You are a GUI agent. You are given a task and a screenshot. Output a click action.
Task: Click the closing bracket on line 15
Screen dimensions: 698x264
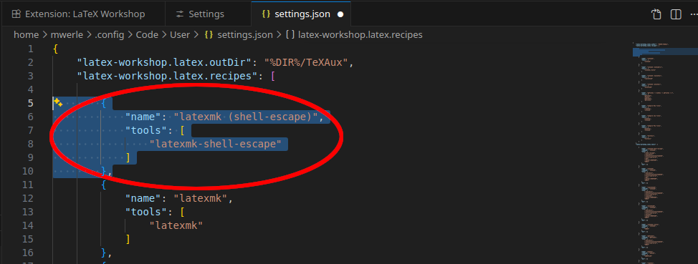click(128, 239)
